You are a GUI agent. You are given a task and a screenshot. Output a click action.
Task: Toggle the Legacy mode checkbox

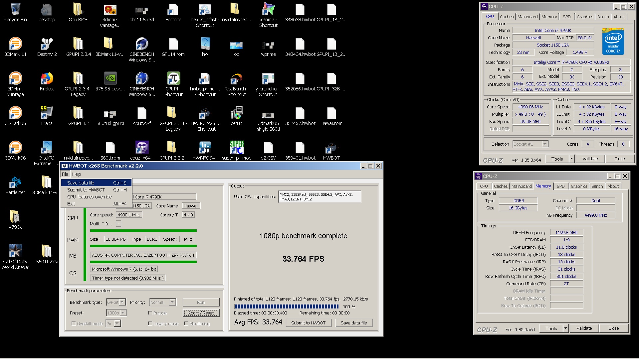[150, 323]
